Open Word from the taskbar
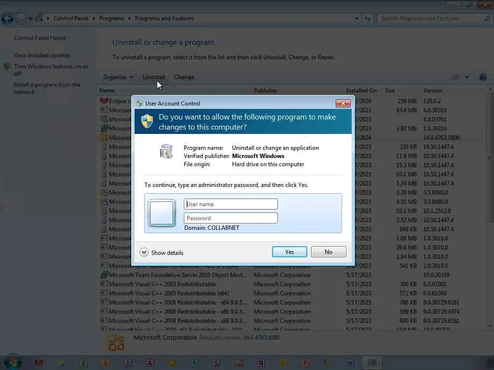 pyautogui.click(x=349, y=363)
